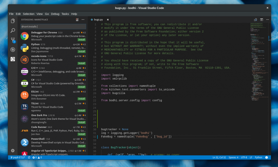Open the changes view icon in editor toolbar
Screen dimensions: 278x167
click(x=255, y=20)
